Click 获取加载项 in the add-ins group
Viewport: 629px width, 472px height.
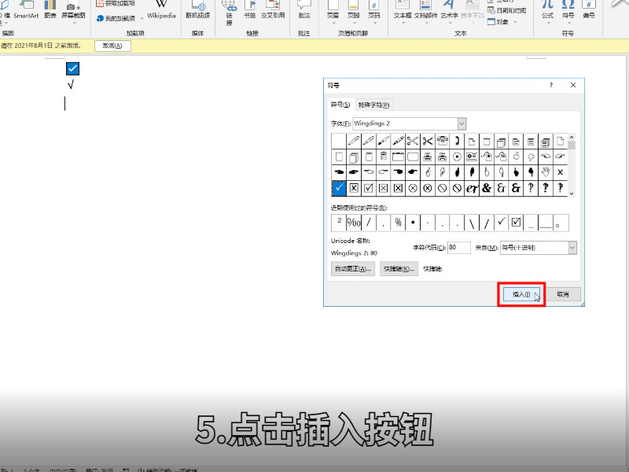116,3
